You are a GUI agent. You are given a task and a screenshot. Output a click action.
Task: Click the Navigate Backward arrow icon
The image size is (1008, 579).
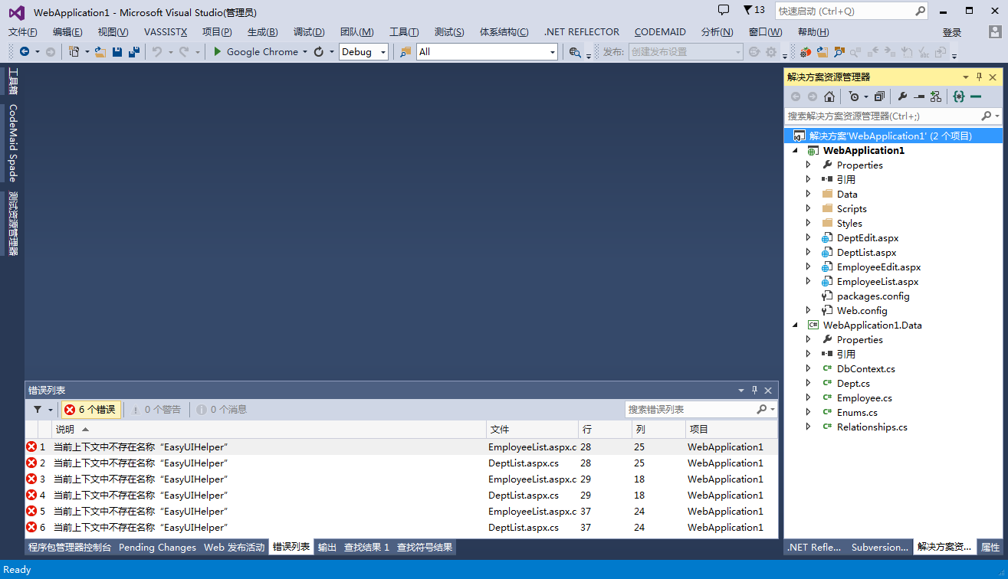[x=25, y=51]
